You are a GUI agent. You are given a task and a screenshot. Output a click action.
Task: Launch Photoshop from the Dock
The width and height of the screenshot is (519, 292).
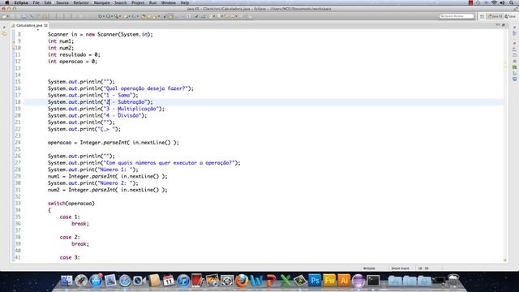pos(315,281)
